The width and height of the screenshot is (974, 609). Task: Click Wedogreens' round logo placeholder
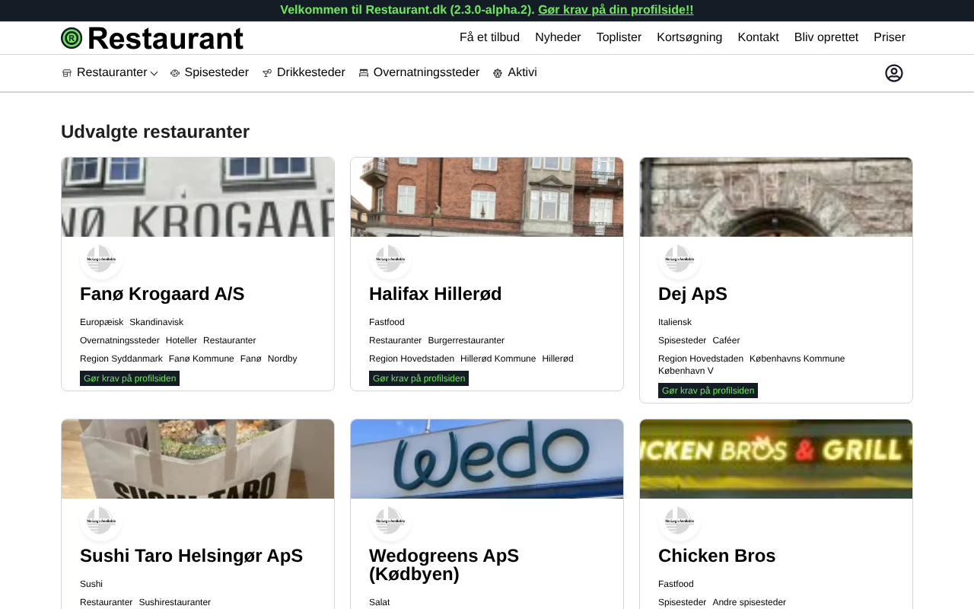[390, 521]
